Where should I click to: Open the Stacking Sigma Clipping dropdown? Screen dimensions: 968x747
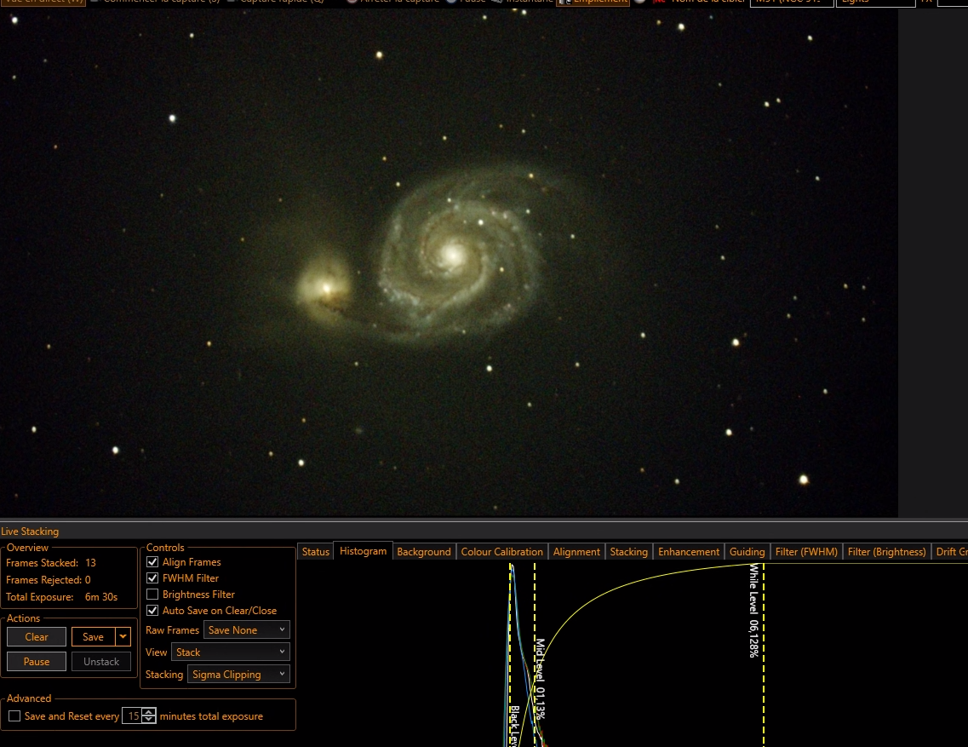click(x=238, y=674)
